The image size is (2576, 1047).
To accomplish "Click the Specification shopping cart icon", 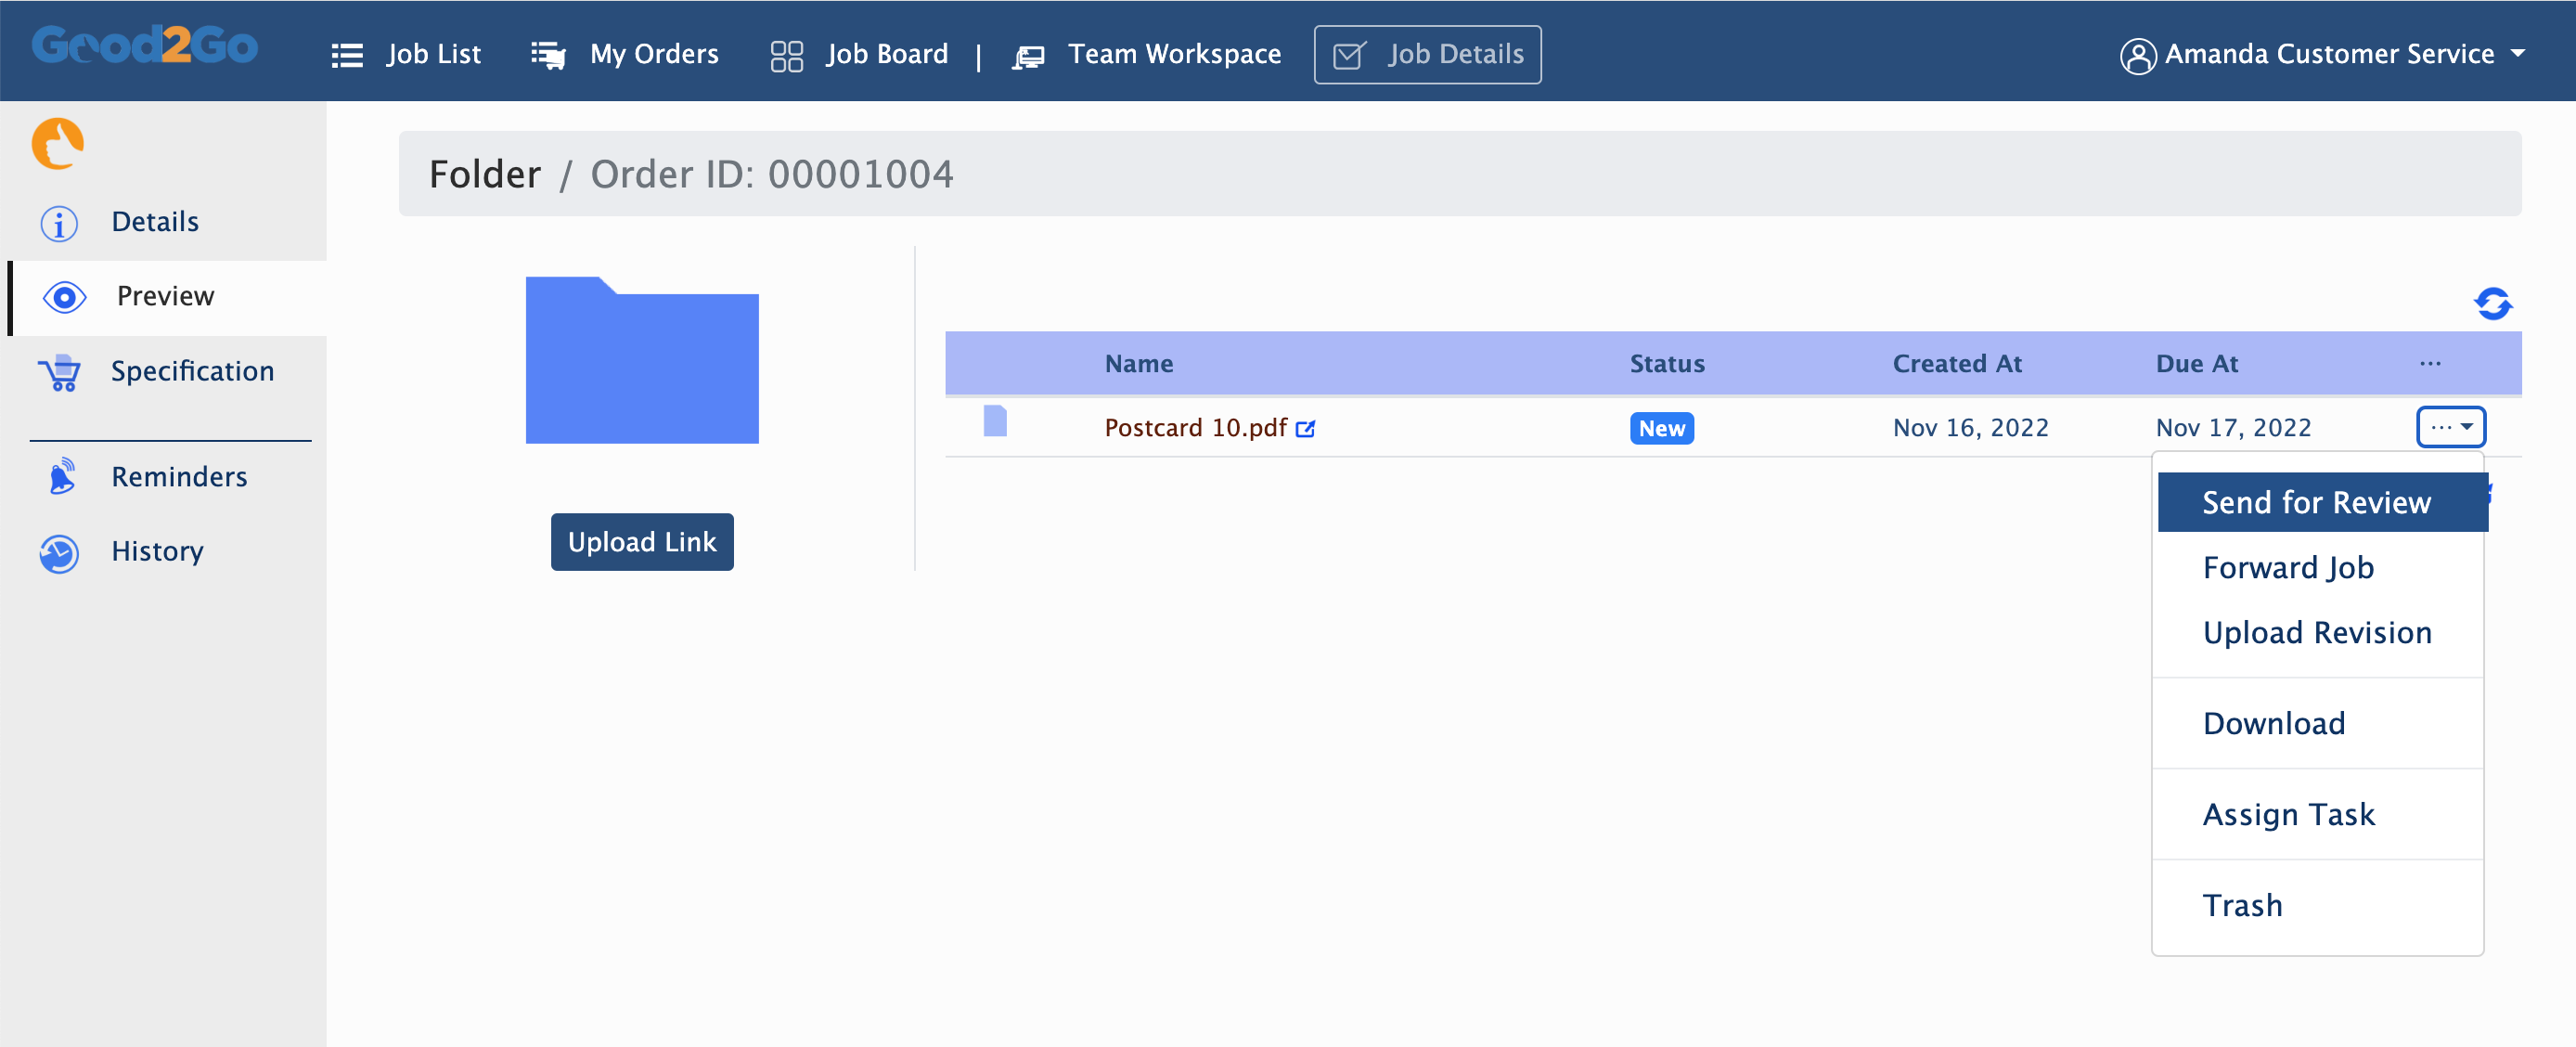I will tap(60, 372).
